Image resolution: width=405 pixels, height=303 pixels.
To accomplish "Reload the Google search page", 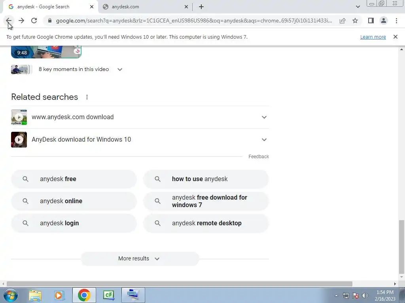I will coord(34,21).
